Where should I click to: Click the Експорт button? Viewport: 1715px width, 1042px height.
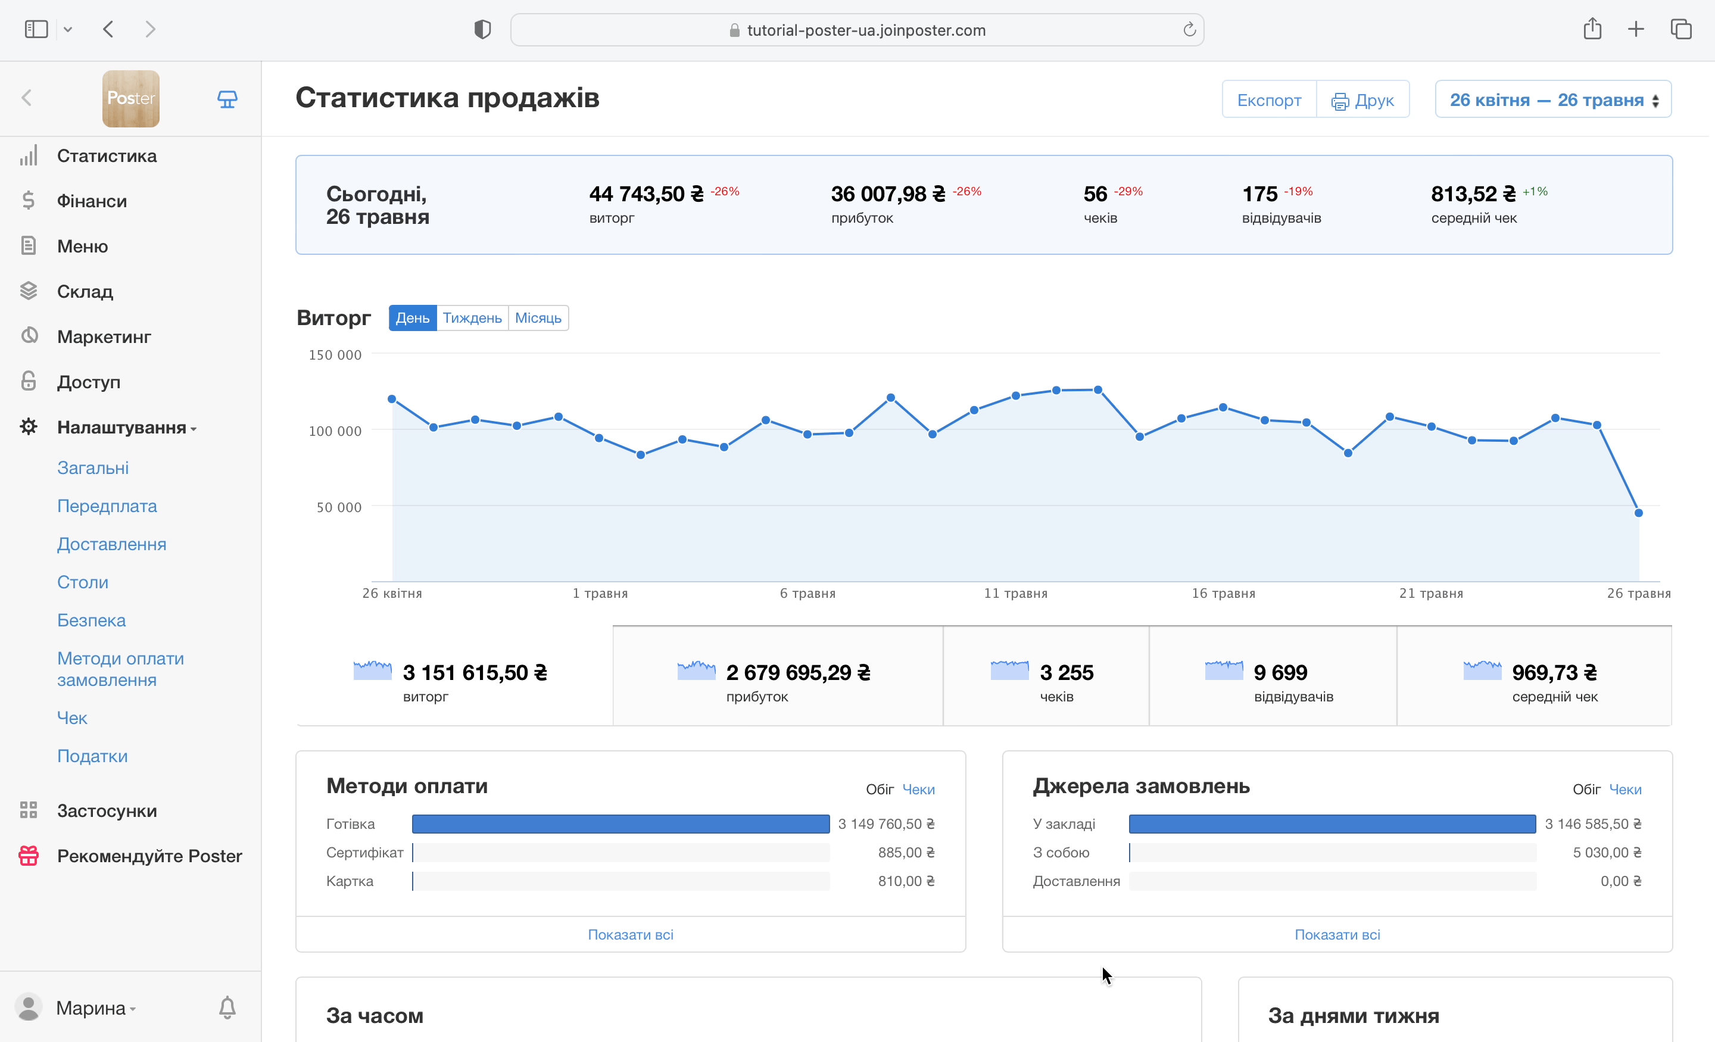click(1269, 99)
